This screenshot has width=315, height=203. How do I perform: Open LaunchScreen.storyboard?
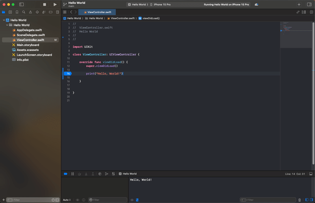click(x=34, y=55)
